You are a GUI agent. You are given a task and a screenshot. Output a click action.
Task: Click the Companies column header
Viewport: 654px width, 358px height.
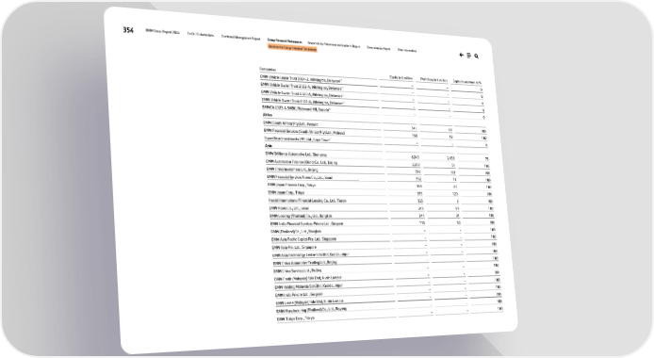click(268, 69)
